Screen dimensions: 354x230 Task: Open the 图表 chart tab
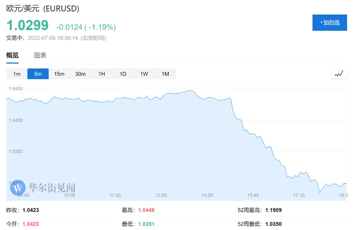click(x=40, y=55)
